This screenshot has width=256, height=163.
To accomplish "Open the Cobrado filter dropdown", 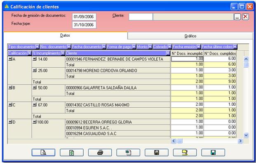I will [x=169, y=47].
